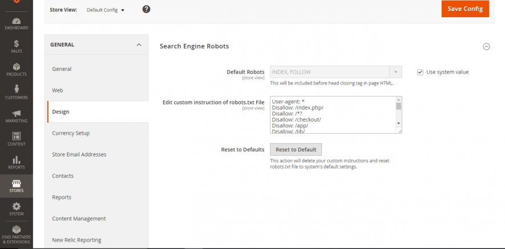The image size is (505, 249).
Task: Click the 'User-agent: *' line
Action: (288, 102)
